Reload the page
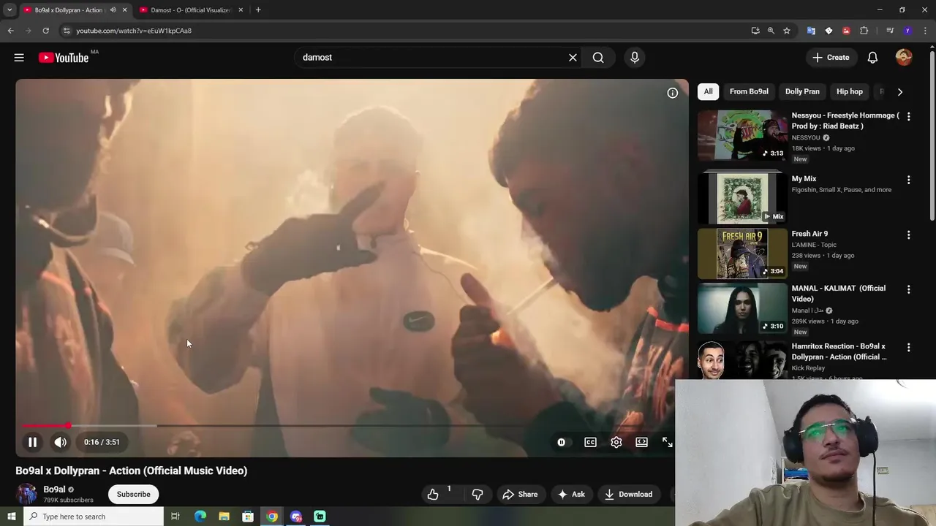 45,31
